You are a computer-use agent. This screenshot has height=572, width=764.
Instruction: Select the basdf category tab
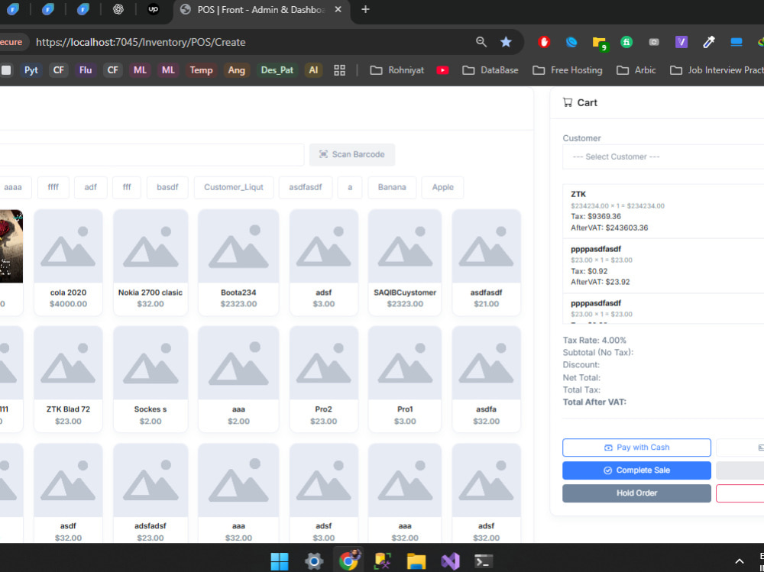(167, 187)
